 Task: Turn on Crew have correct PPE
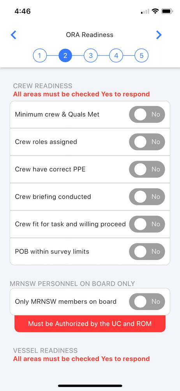coord(147,169)
